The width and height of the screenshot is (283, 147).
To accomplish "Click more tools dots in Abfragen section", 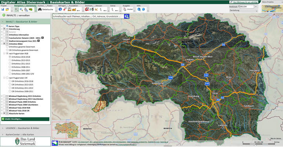I will tap(78, 11).
